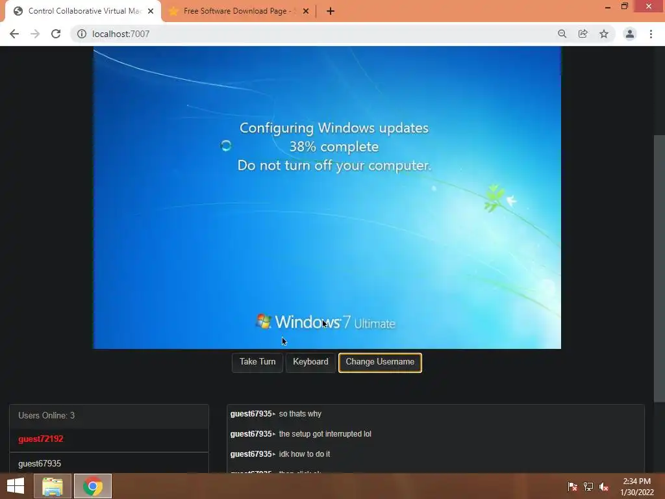The image size is (665, 499).
Task: Open Chrome three-dot menu
Action: coord(651,34)
